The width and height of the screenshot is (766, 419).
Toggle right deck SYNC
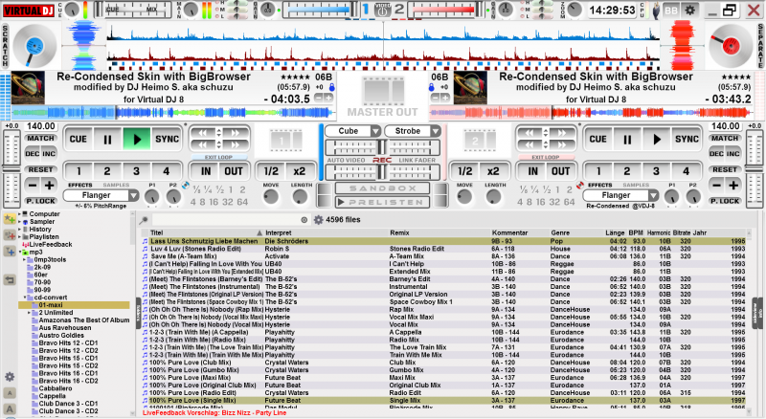[687, 140]
